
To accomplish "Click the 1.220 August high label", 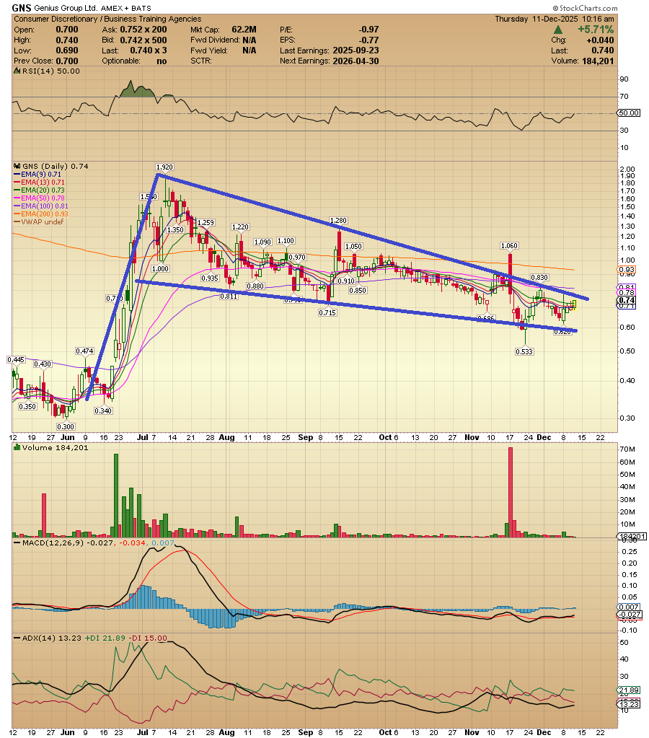I will [x=240, y=227].
